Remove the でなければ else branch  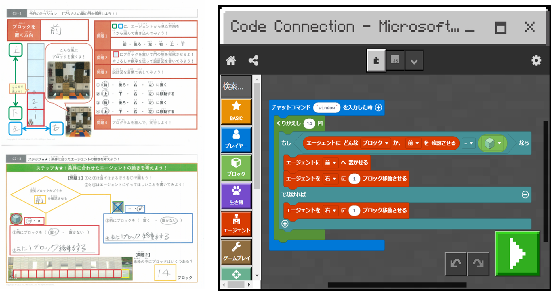[525, 195]
